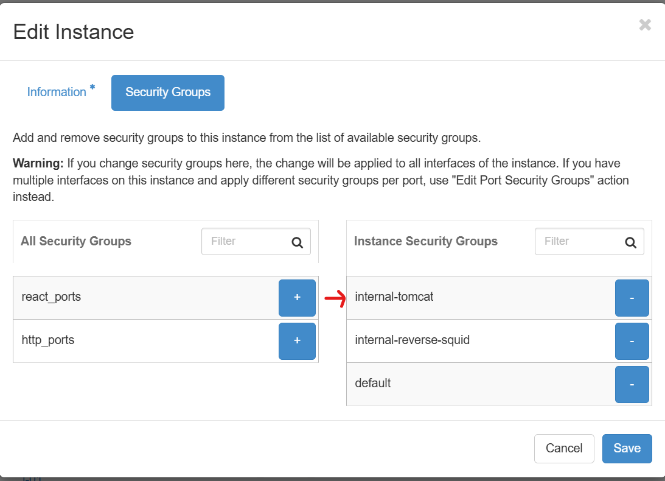Select the react_ports group name
Screen dimensions: 665x481
tap(51, 297)
